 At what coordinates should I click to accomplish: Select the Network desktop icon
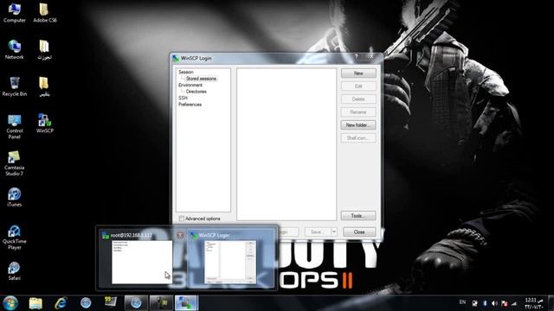tap(15, 49)
